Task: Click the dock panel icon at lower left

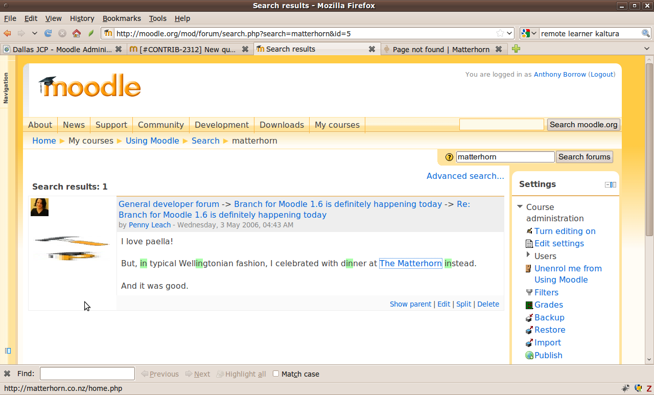Action: coord(8,351)
